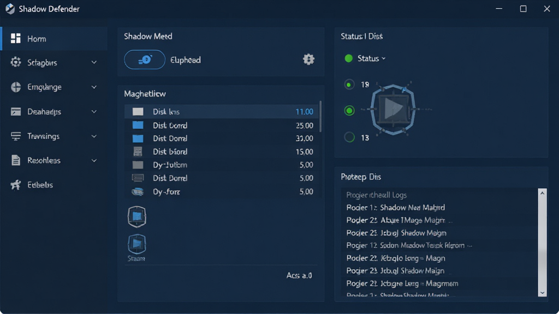Expand the Sctagbns sidebar chevron
Image resolution: width=559 pixels, height=314 pixels.
click(94, 62)
